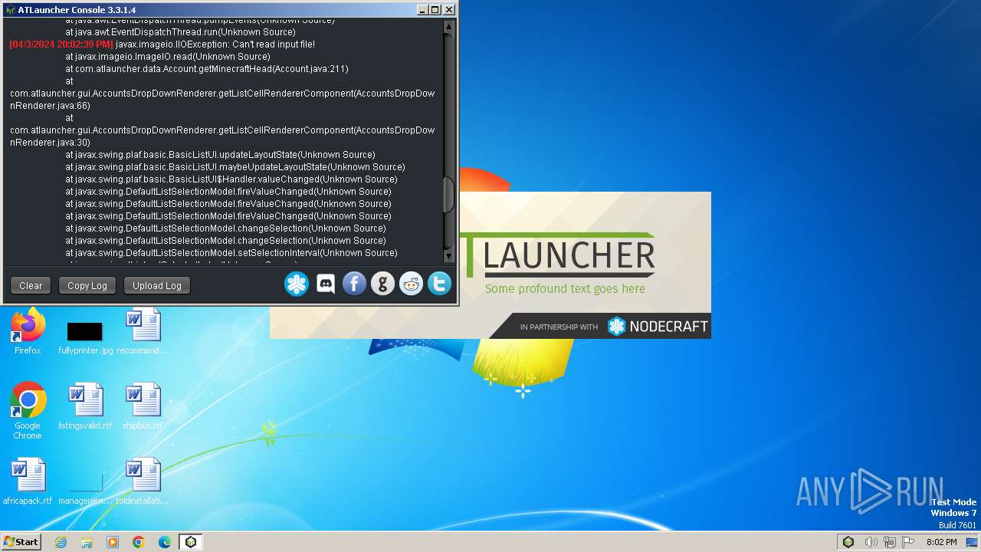Image resolution: width=981 pixels, height=552 pixels.
Task: Open the Windows Start menu
Action: click(21, 542)
